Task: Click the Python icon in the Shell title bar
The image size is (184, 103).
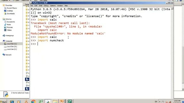Action: 31,3
